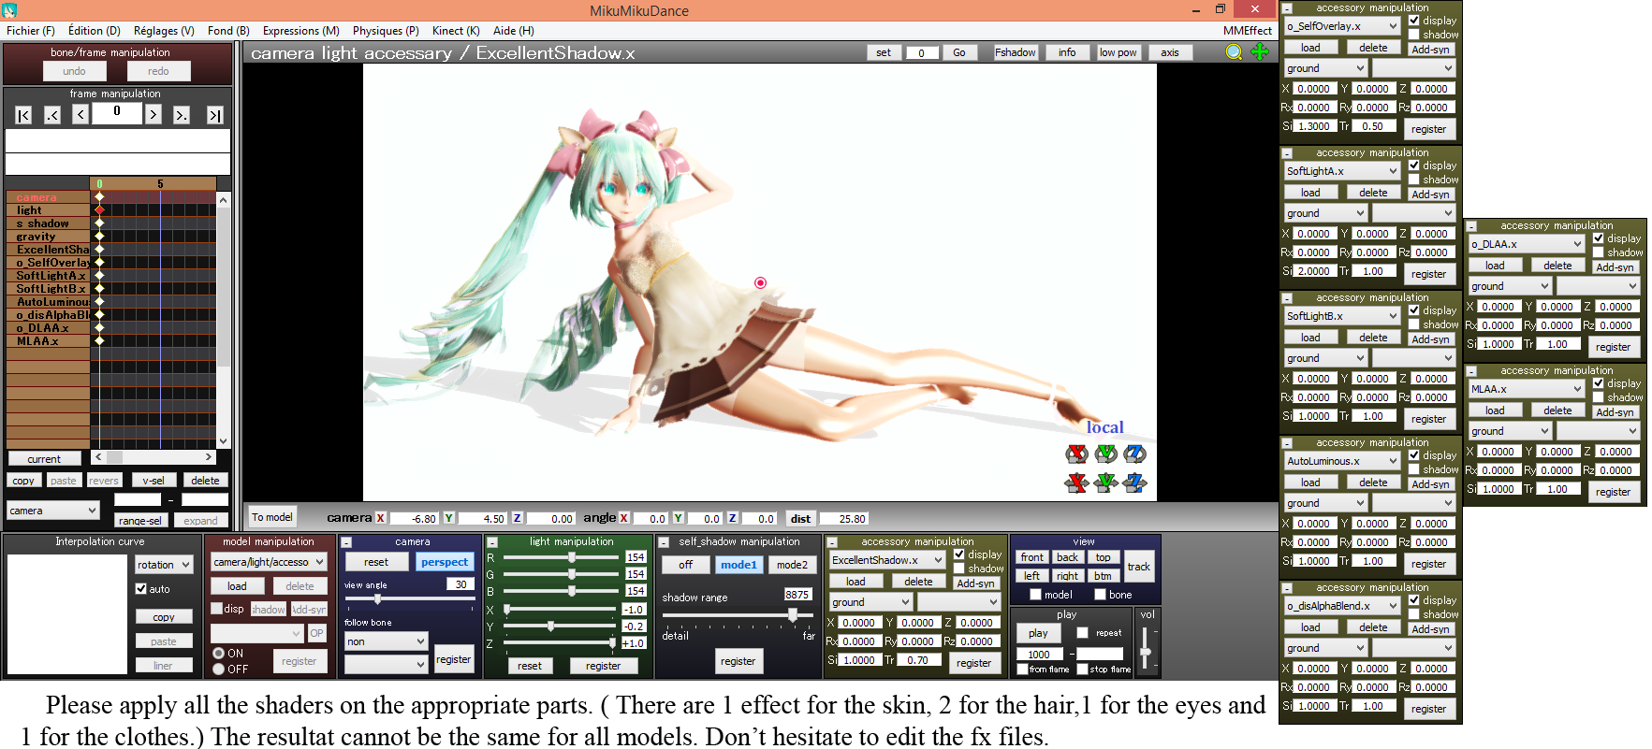Click the light keyframe diamond at frame 0
The image size is (1652, 749).
[99, 210]
